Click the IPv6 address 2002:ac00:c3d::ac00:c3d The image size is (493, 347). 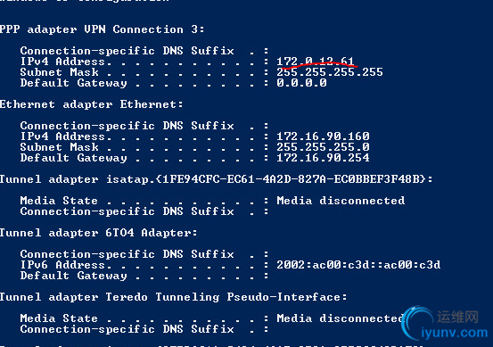(358, 265)
